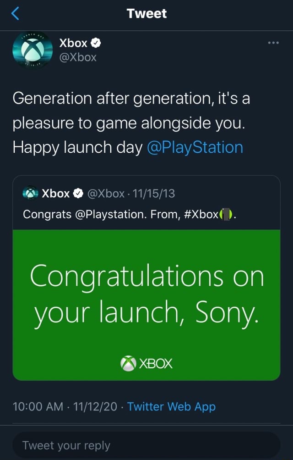Screen dimensions: 293x460
Task: Click the Xbox logo on the green image
Action: click(x=128, y=363)
